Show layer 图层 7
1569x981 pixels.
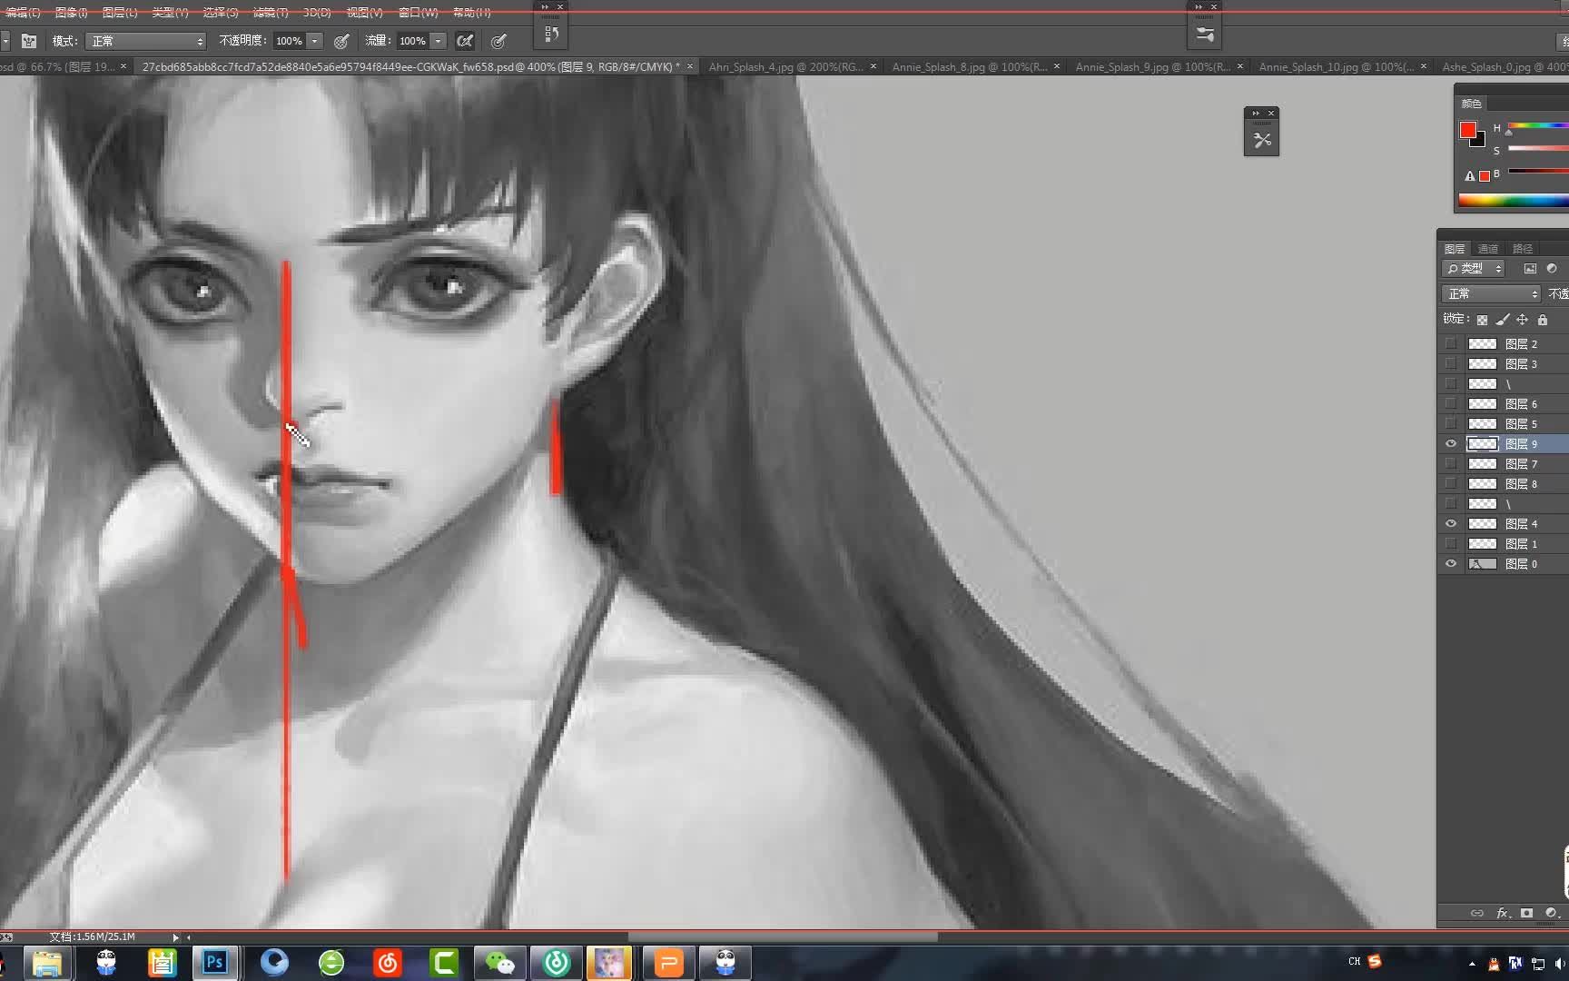point(1451,464)
